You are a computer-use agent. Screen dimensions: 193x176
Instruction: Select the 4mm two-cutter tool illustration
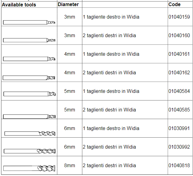[29, 78]
